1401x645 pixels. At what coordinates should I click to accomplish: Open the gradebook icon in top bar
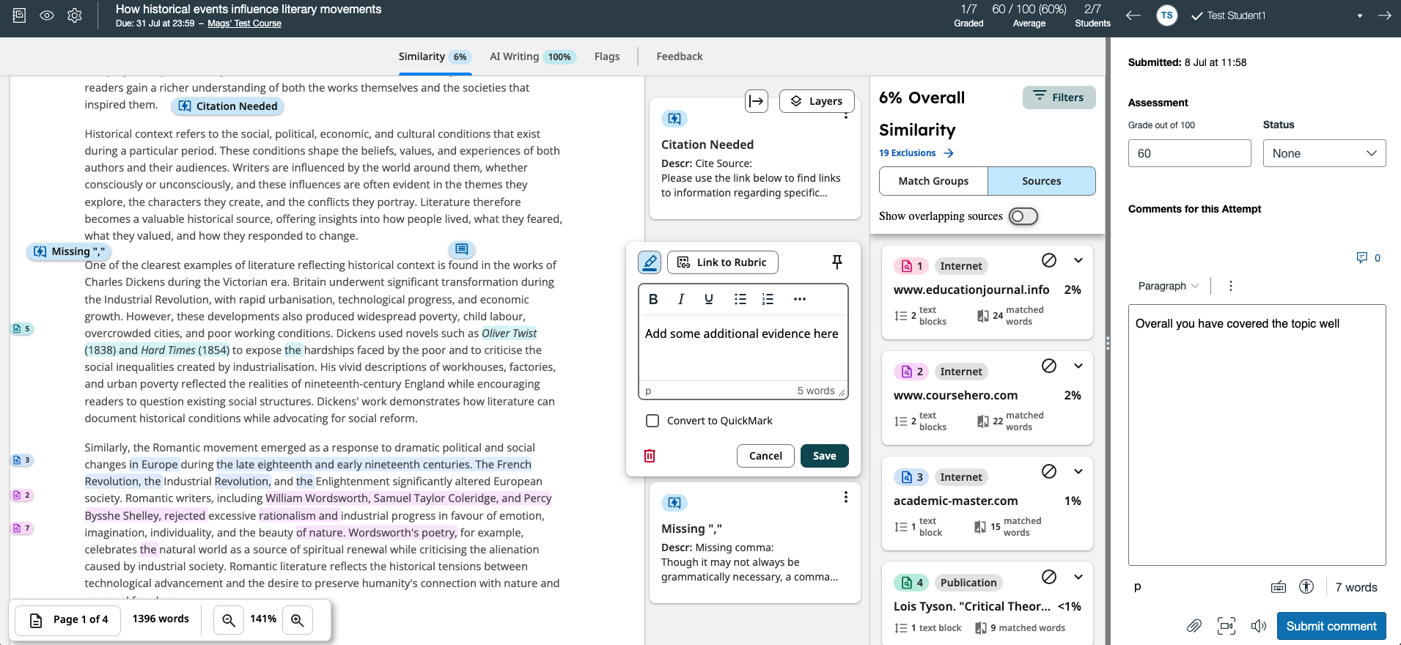point(20,15)
